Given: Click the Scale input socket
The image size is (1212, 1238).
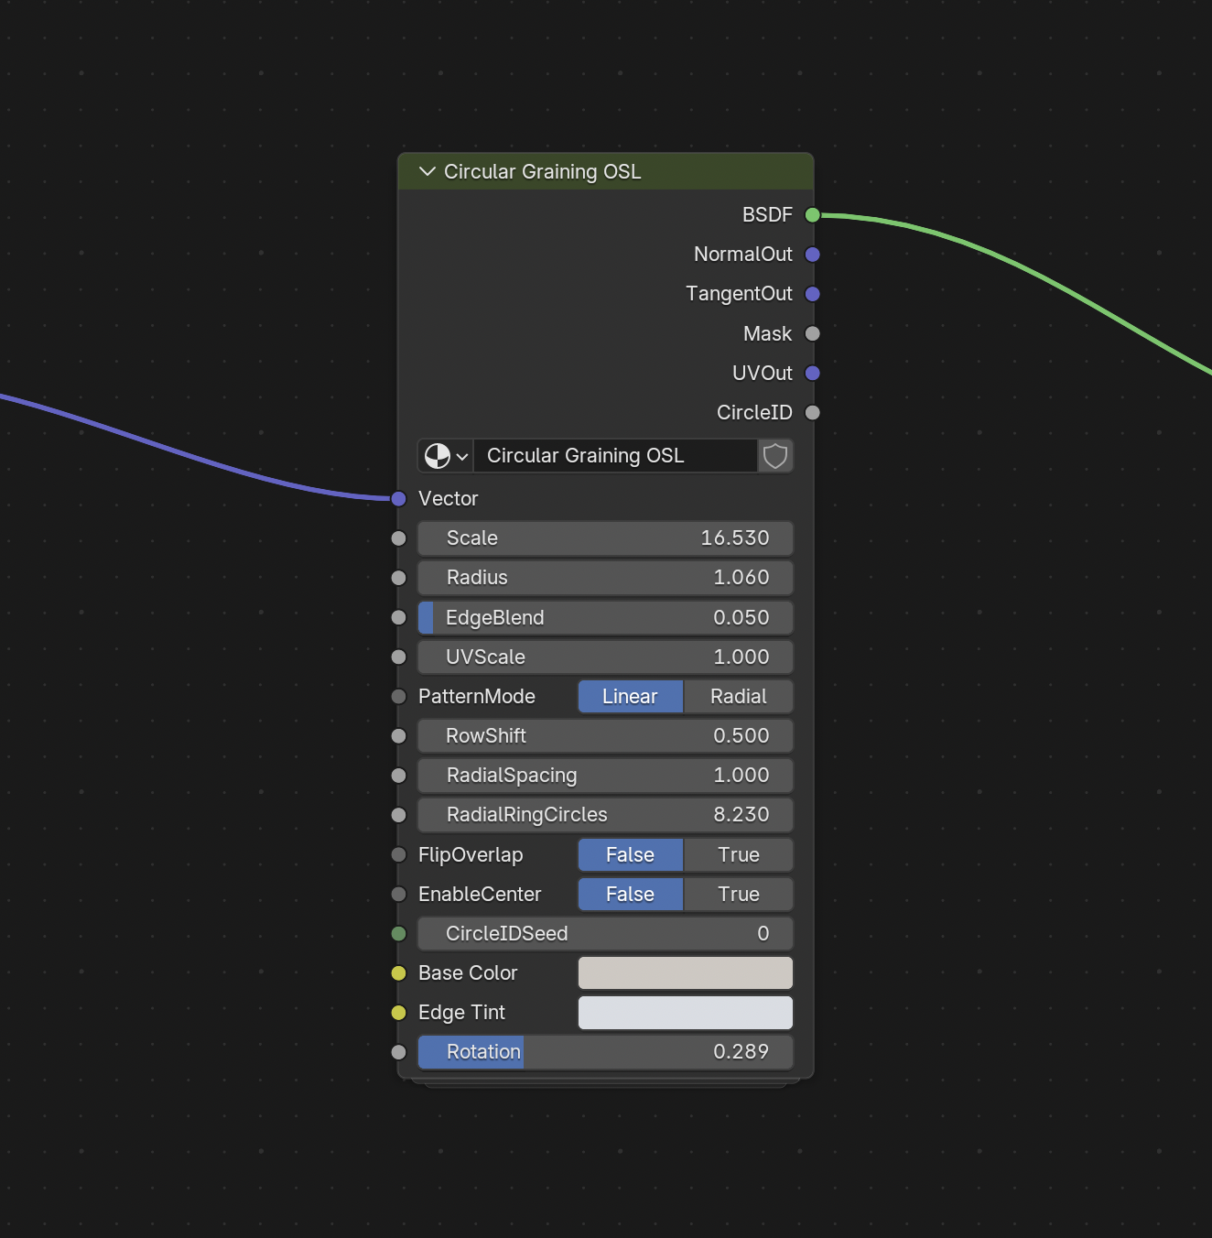Looking at the screenshot, I should (398, 538).
